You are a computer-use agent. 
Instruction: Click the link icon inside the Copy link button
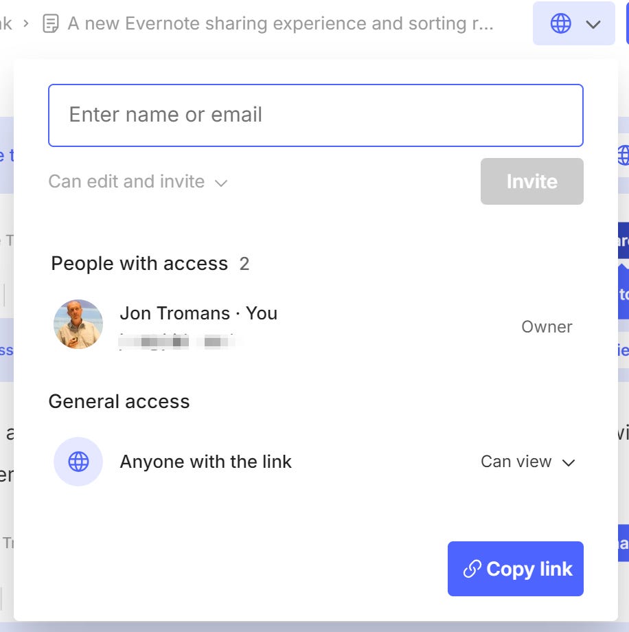tap(470, 568)
